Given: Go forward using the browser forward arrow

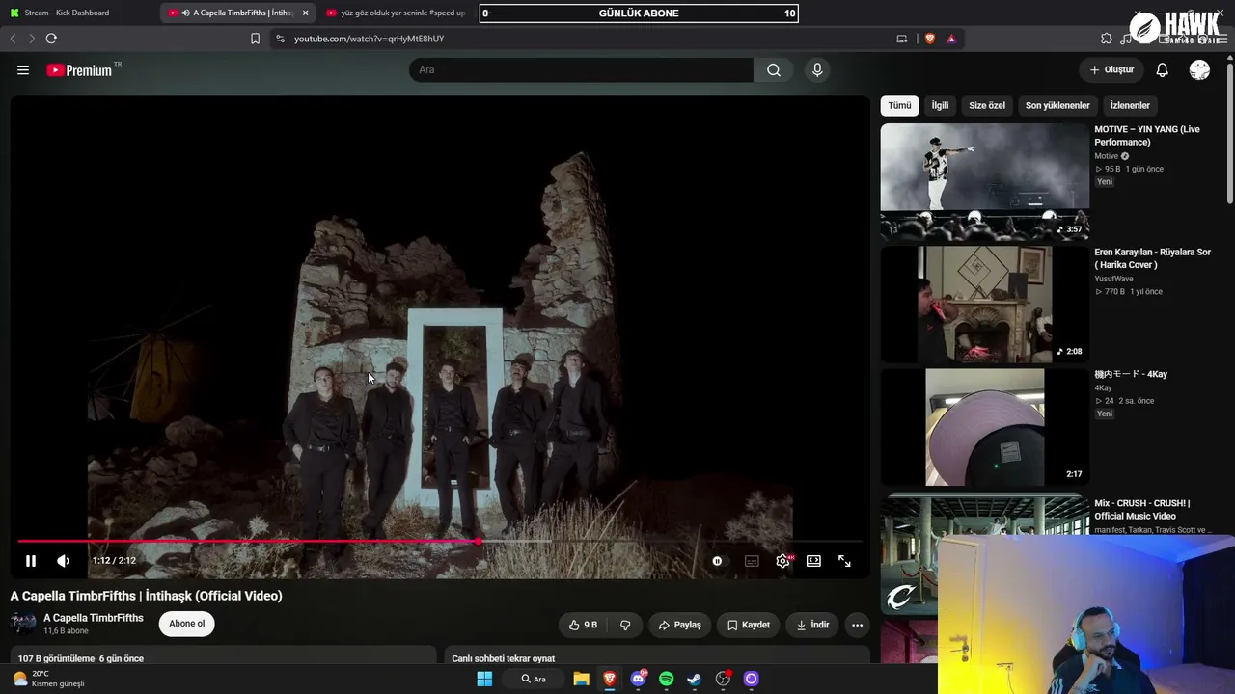Looking at the screenshot, I should tap(31, 39).
